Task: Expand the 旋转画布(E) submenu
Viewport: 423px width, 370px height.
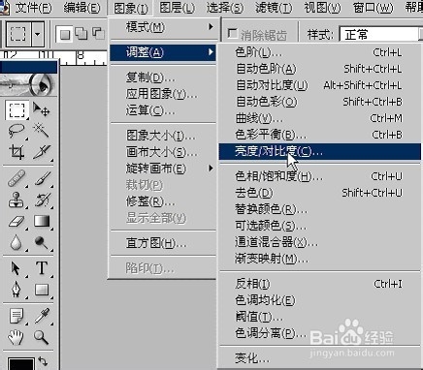Action: (x=163, y=169)
